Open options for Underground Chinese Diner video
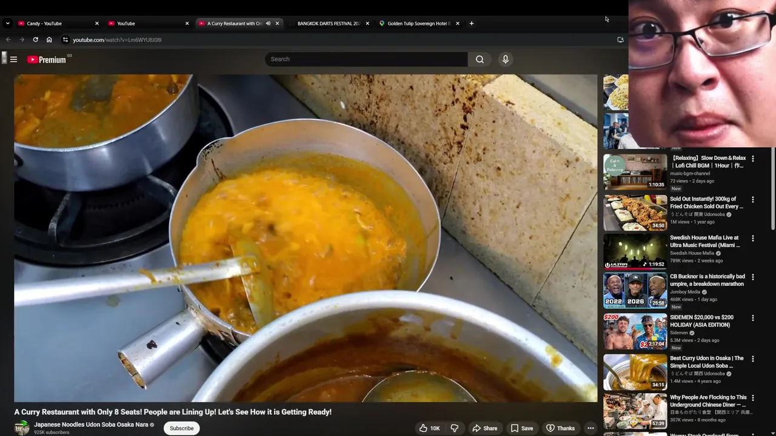Viewport: 776px width, 436px height. [x=753, y=398]
